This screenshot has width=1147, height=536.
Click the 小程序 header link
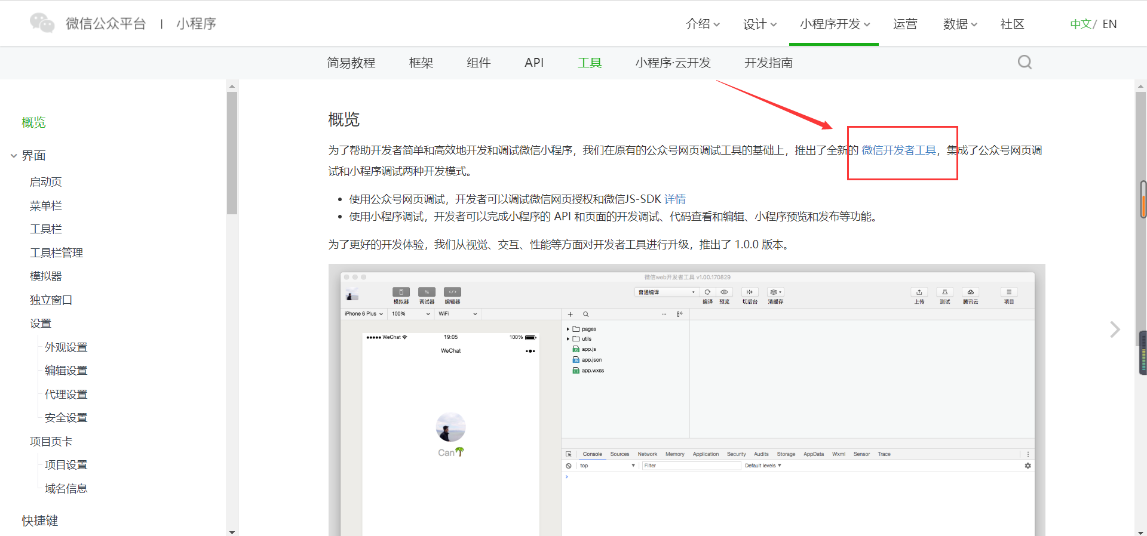196,23
